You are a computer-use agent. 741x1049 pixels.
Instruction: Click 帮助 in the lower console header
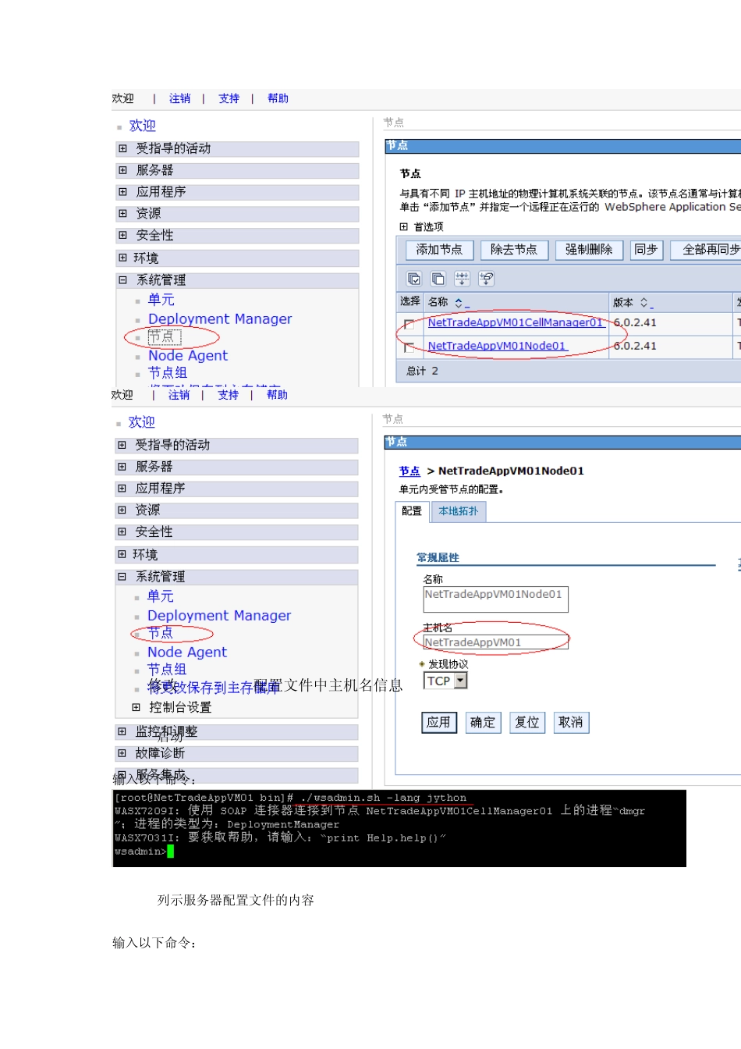[278, 395]
